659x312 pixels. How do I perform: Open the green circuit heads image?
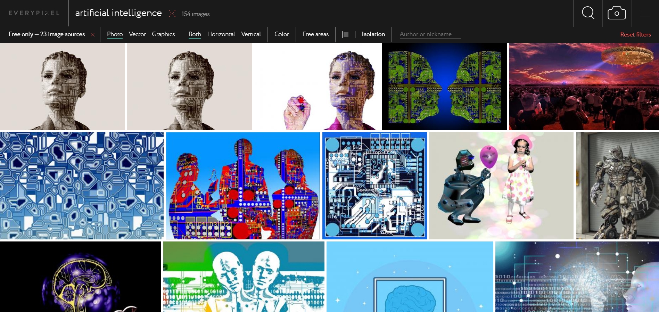tap(444, 87)
